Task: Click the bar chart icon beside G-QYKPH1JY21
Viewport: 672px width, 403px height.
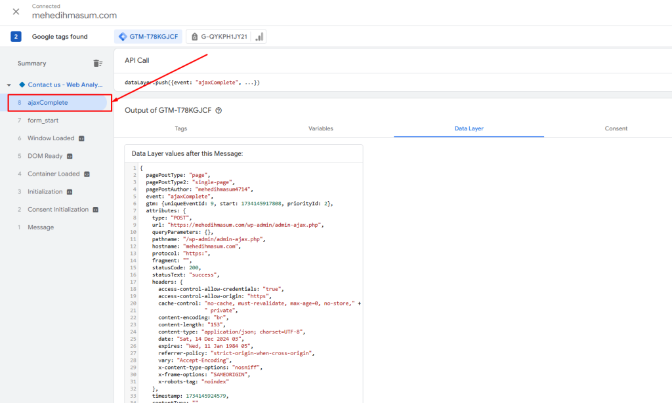Action: point(259,37)
